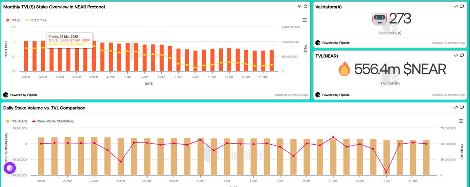Image resolution: width=470 pixels, height=187 pixels.
Task: Click the DATE axis label under Monthly TVL chart
Action: tap(148, 83)
